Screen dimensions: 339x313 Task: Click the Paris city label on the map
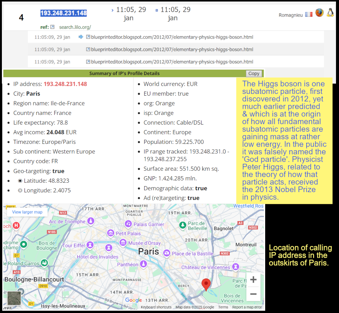coord(148,251)
